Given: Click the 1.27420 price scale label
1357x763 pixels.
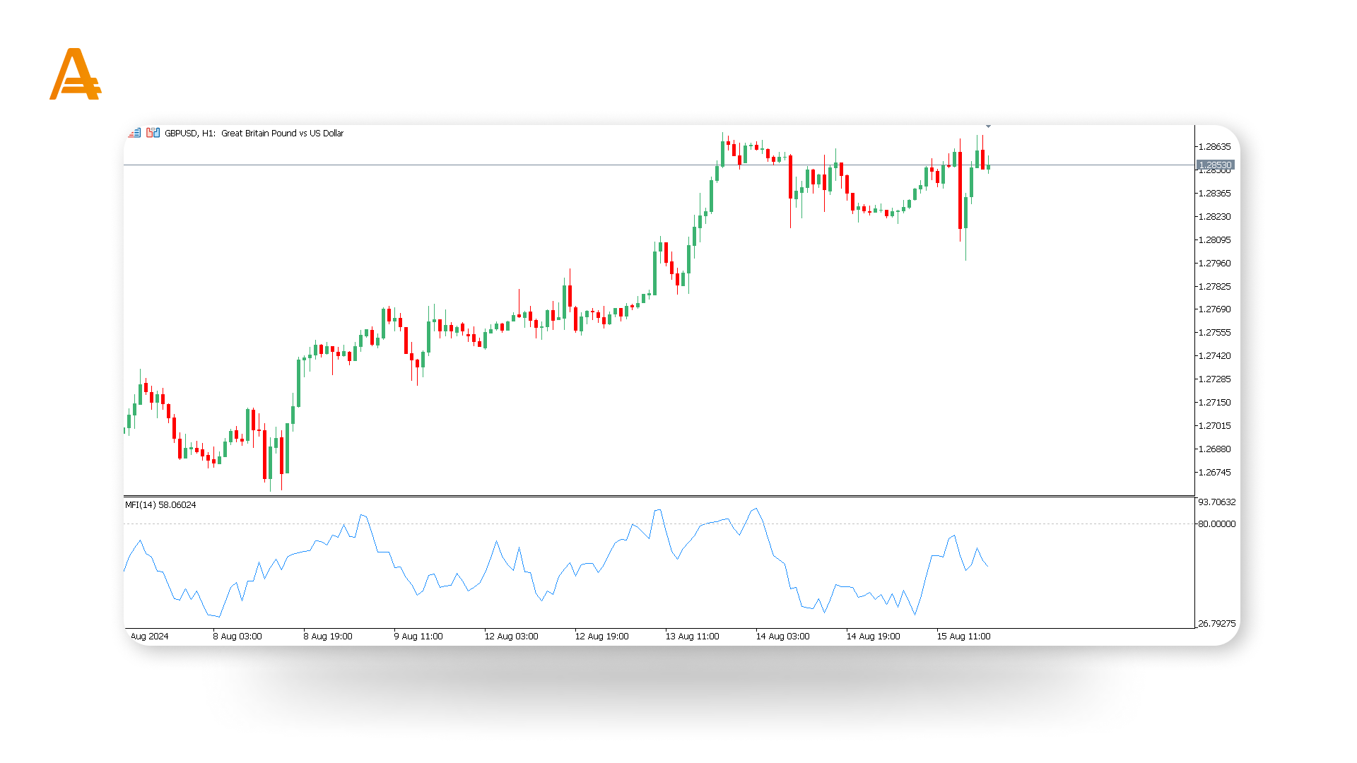Looking at the screenshot, I should (1214, 356).
